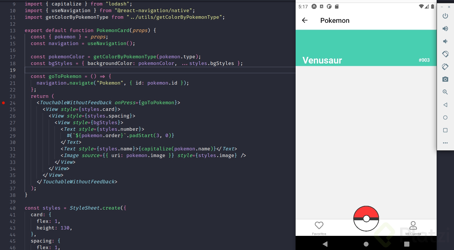Screen dimensions: 454x250
Task: Click the Venusaur name heading
Action: 322,60
